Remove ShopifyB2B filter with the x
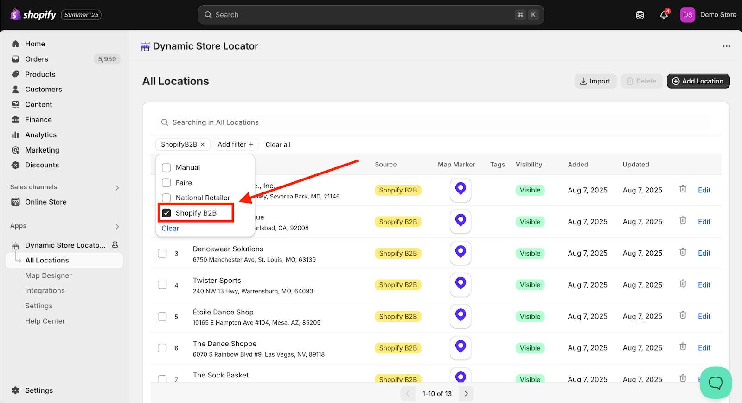 pyautogui.click(x=203, y=144)
